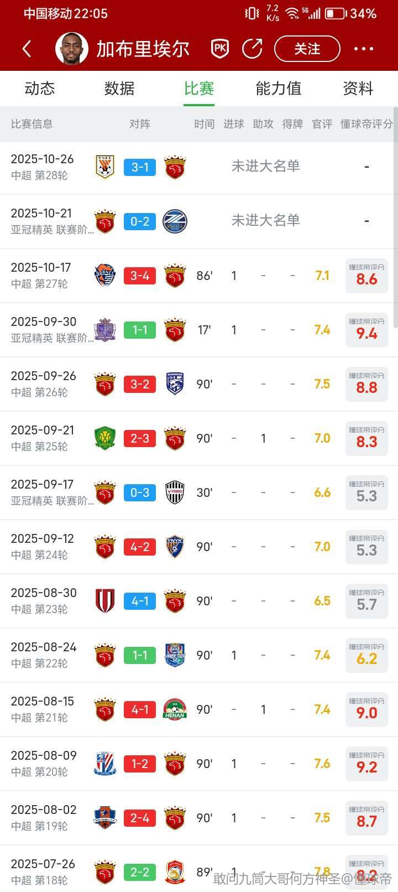
Task: Open the 2025-09-26 中超 第26轮 match row
Action: (x=44, y=383)
